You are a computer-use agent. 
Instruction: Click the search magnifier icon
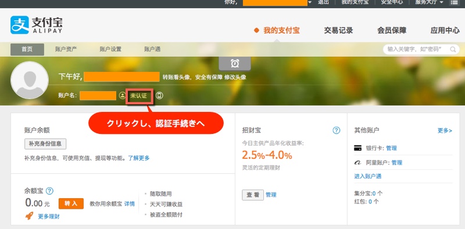click(453, 49)
